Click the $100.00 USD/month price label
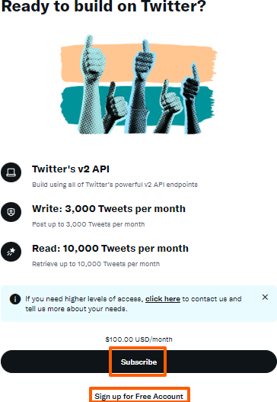Screen dimensions: 277x402 [138, 339]
